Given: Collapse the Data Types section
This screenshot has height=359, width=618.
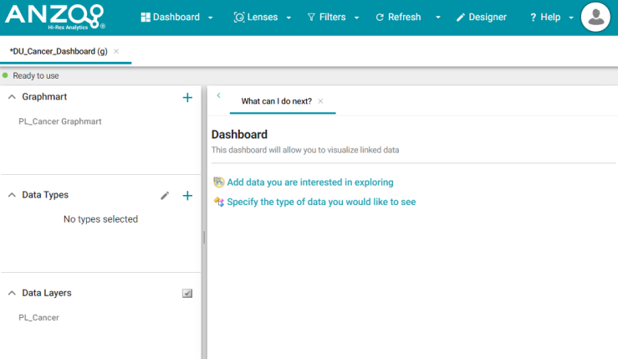Looking at the screenshot, I should [x=12, y=195].
